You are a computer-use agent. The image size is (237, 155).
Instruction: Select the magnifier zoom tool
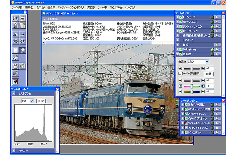(23, 50)
